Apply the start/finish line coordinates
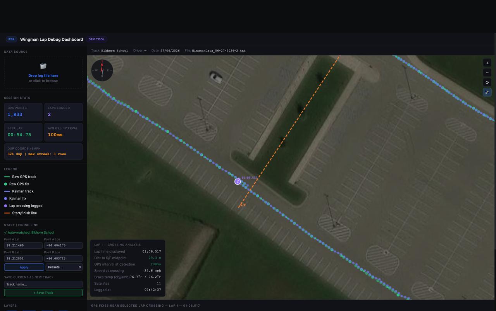 [24, 267]
